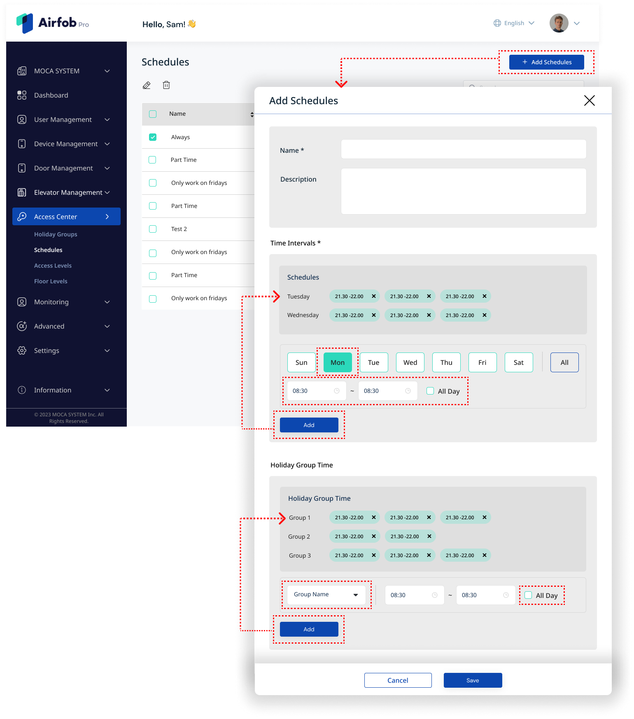Click the Airfob Pro logo
The width and height of the screenshot is (634, 719).
pyautogui.click(x=53, y=23)
